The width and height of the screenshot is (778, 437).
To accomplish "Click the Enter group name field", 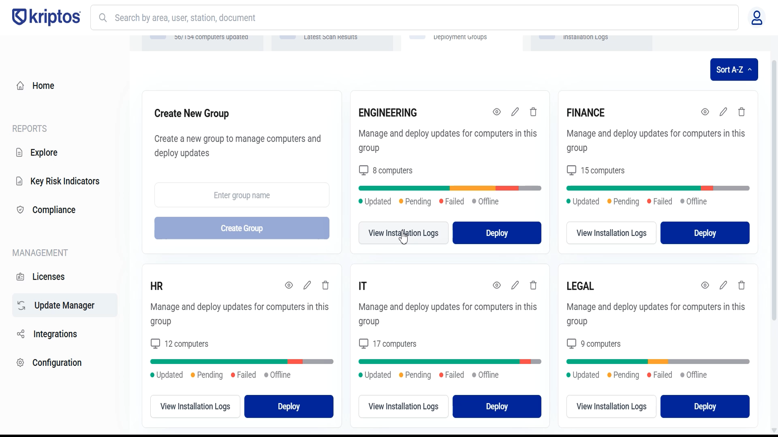I will (x=242, y=195).
